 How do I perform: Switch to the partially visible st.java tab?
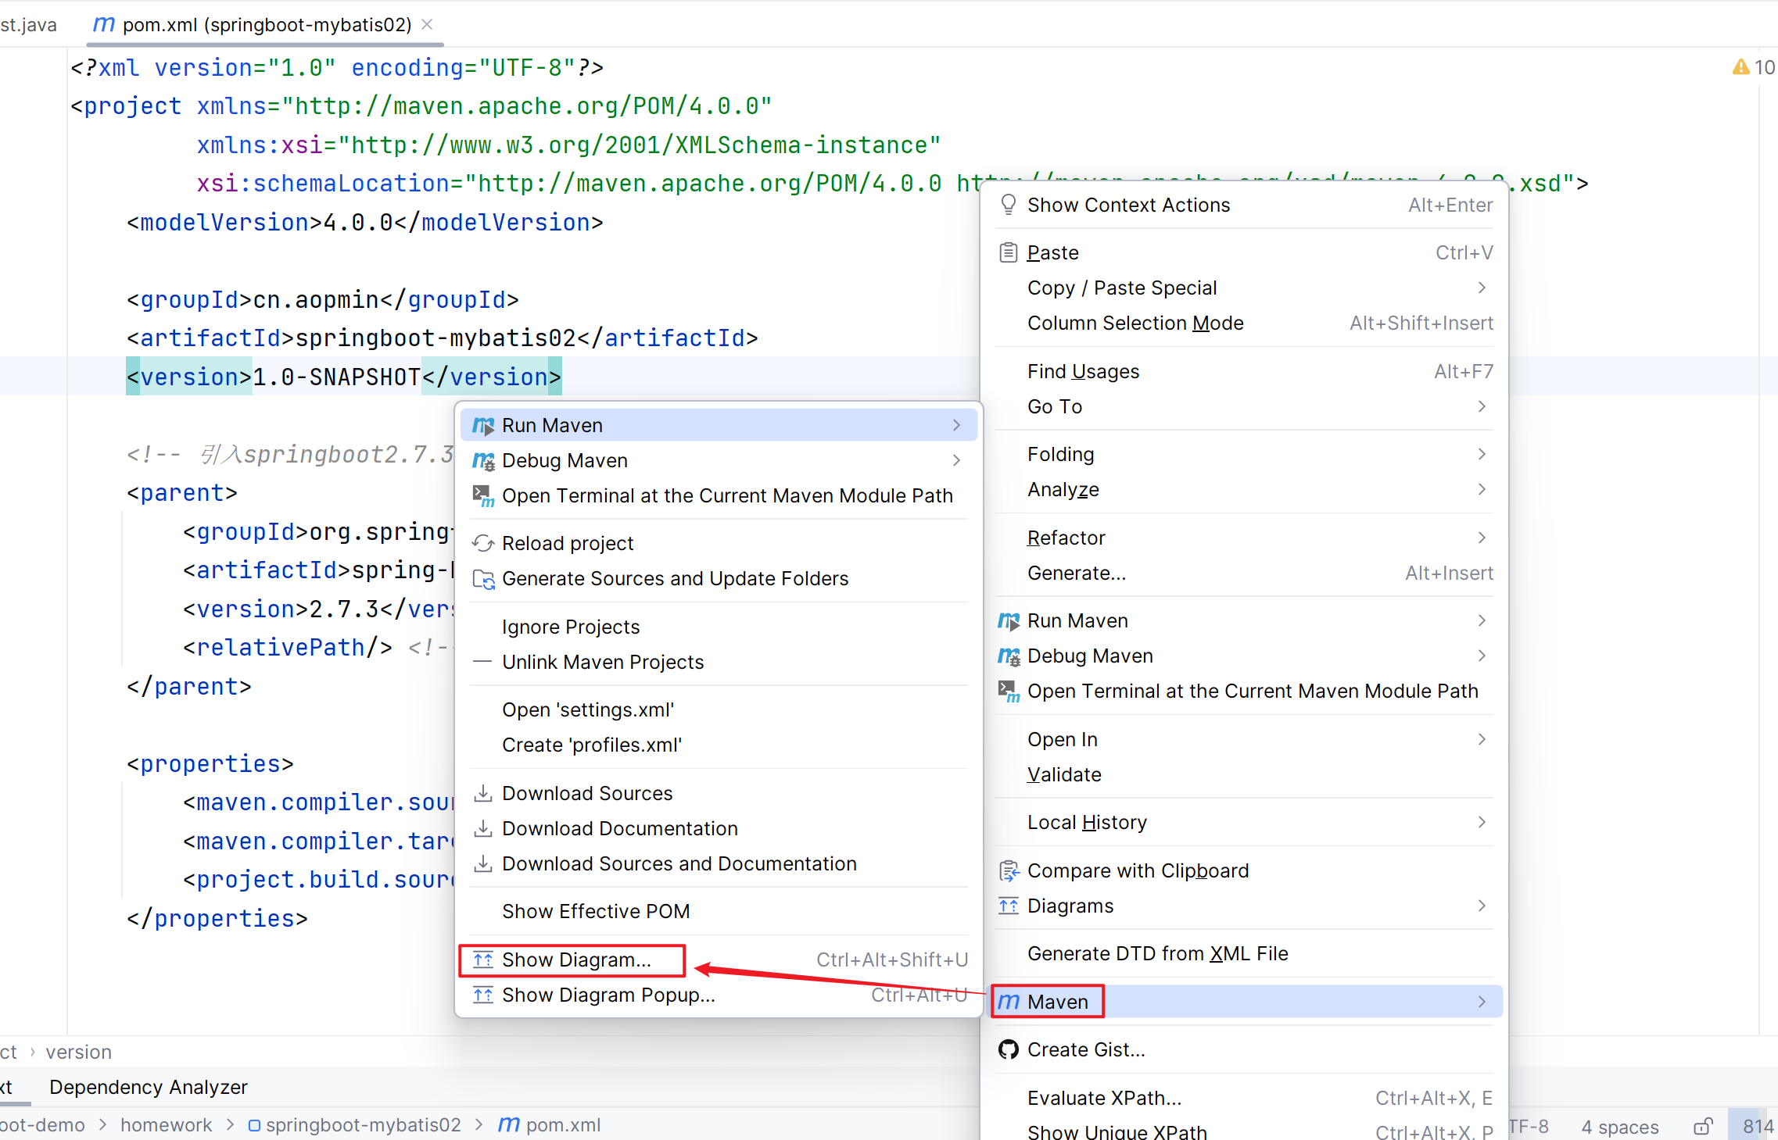pos(28,25)
